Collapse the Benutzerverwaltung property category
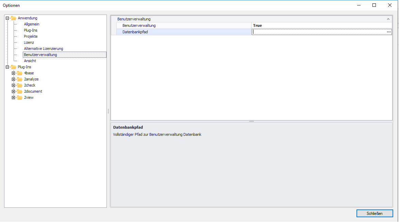 tap(388, 19)
